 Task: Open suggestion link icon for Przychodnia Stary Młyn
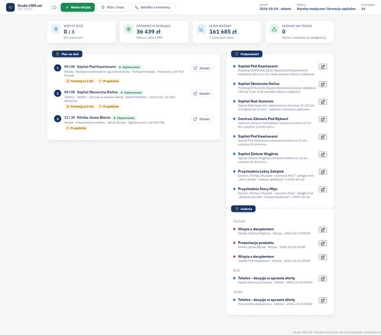(x=323, y=189)
